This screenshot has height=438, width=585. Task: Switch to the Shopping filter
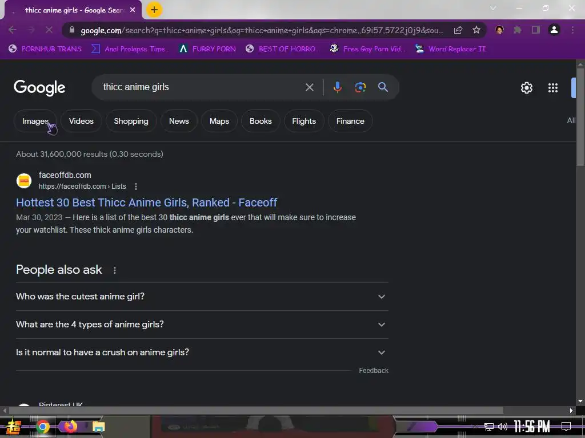tap(131, 121)
